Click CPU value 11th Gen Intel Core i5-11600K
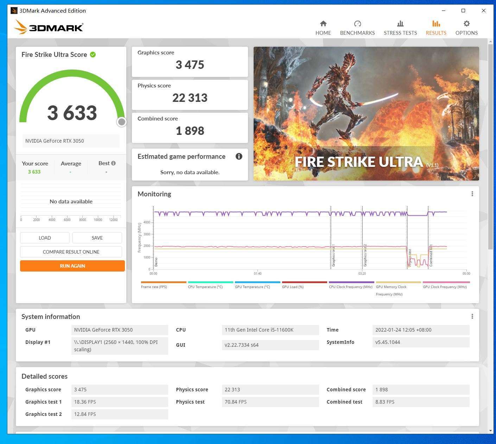 [270, 330]
